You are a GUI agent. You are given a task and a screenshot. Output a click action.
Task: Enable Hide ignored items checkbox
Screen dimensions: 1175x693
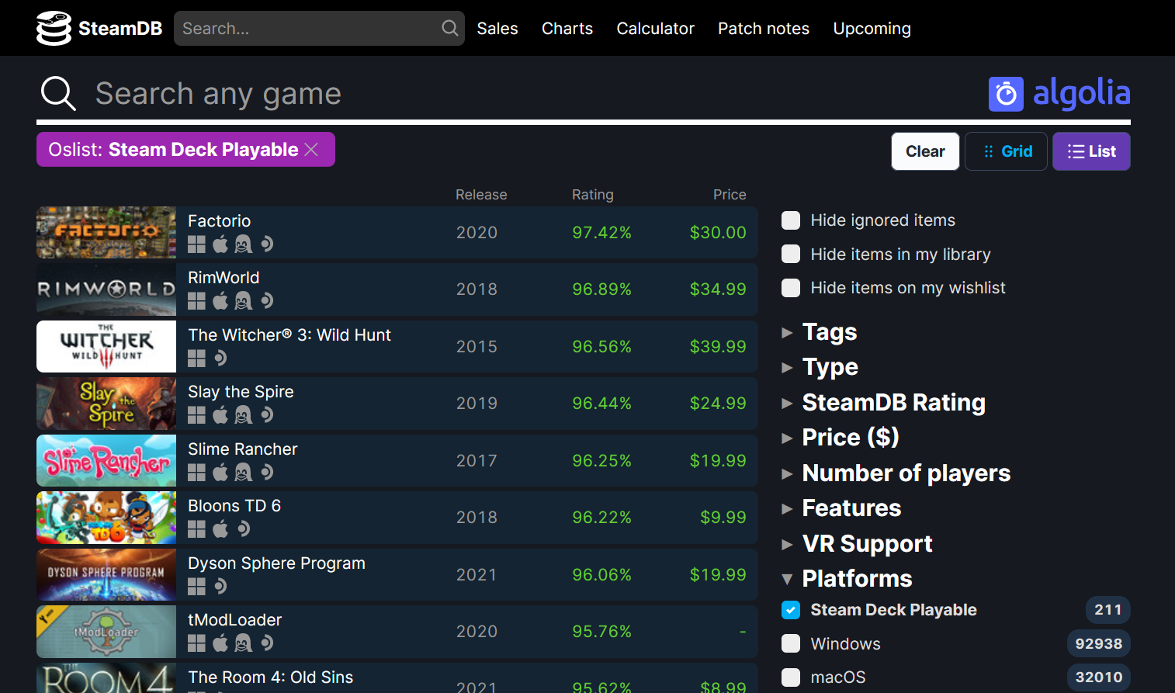click(791, 220)
